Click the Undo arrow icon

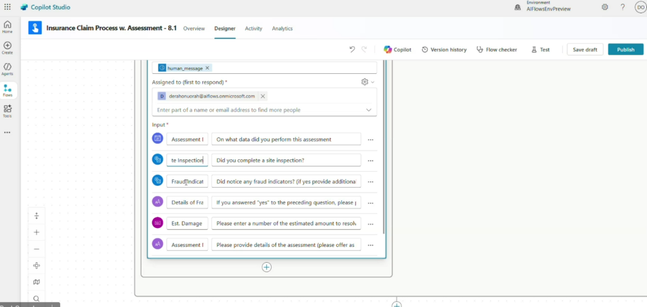tap(352, 49)
